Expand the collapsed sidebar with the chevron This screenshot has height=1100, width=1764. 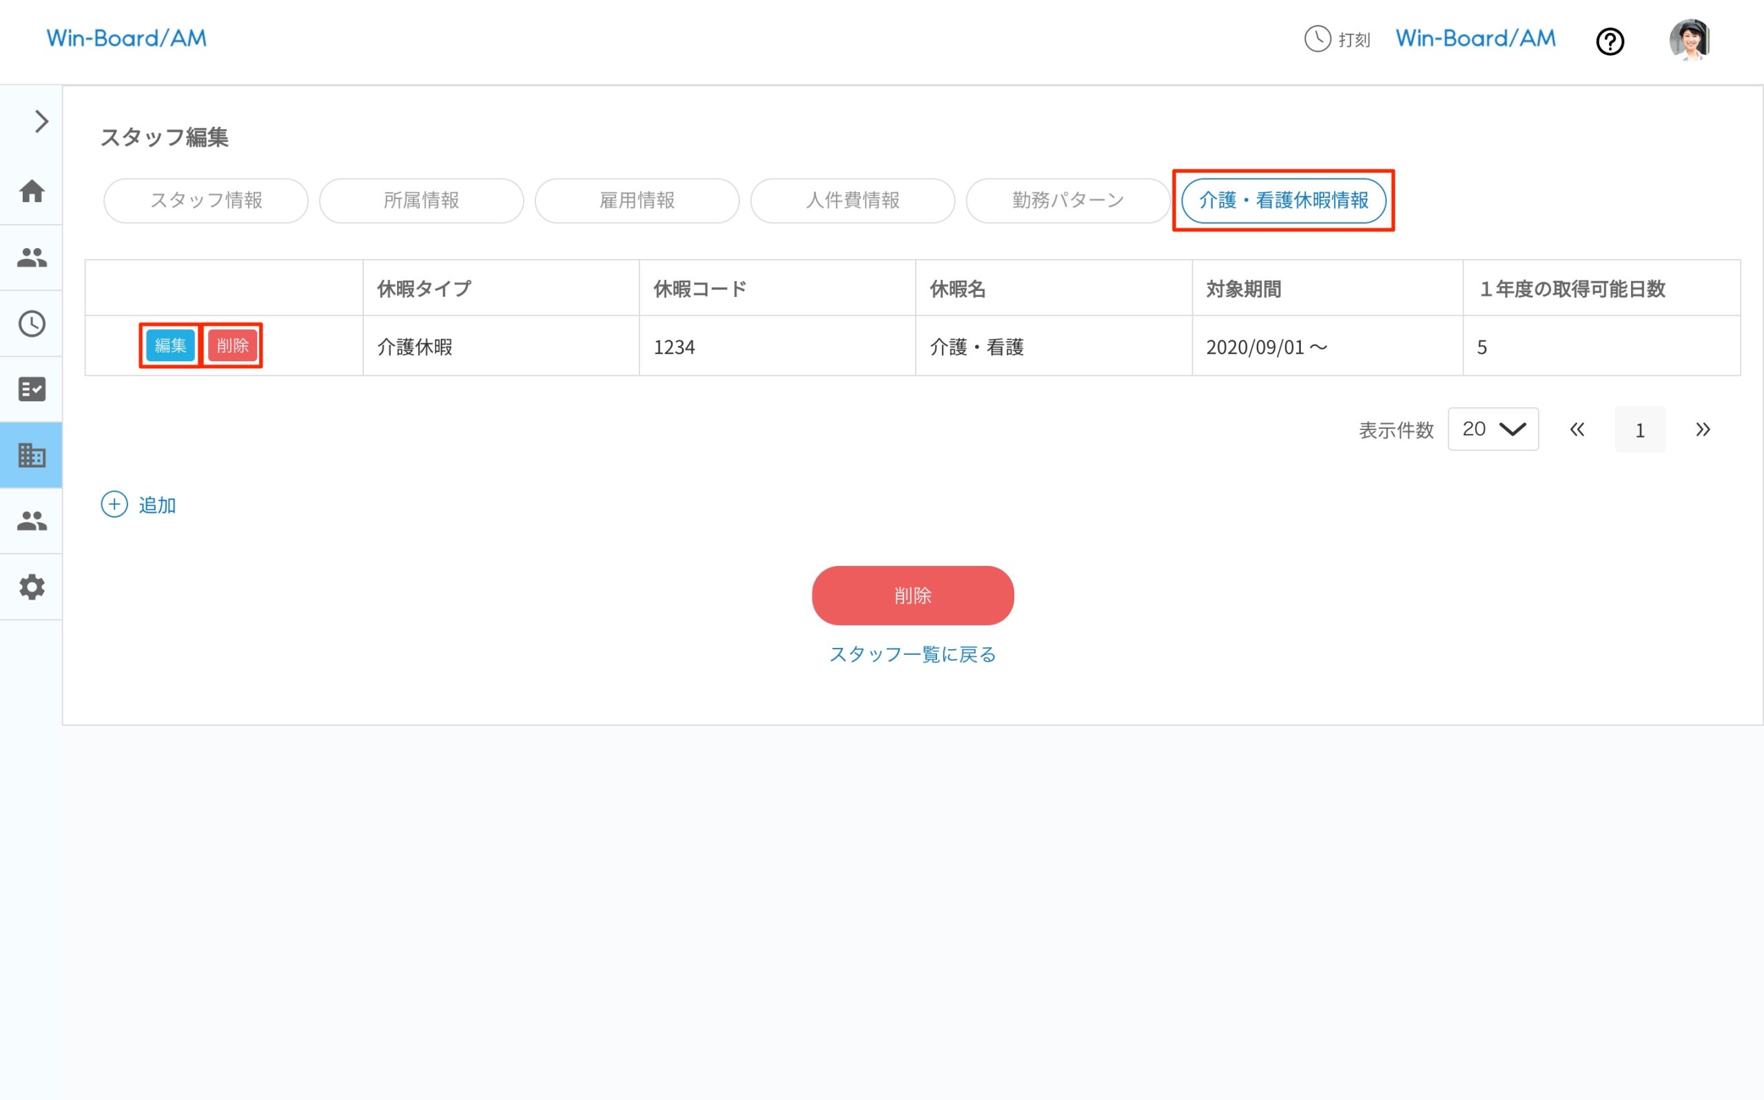click(40, 121)
